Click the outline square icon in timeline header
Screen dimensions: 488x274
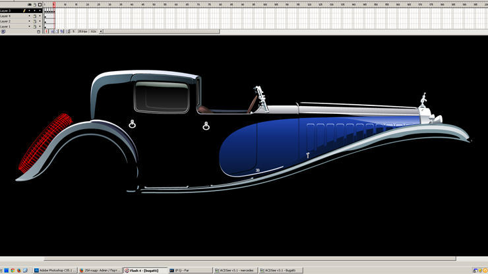click(40, 5)
